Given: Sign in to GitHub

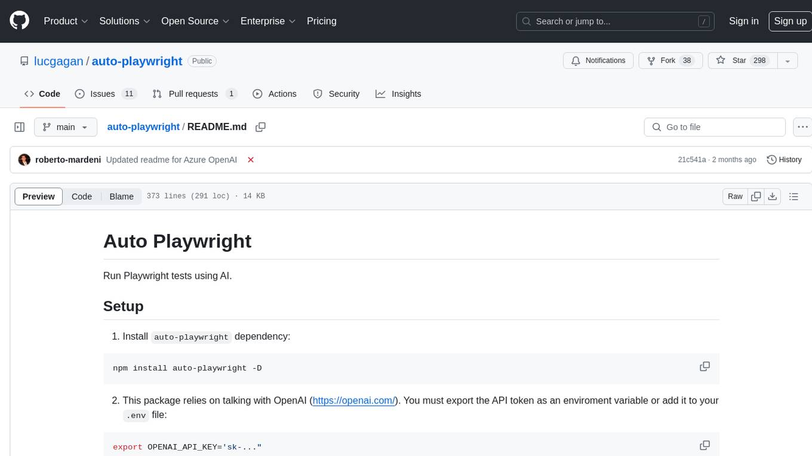Looking at the screenshot, I should 743,21.
